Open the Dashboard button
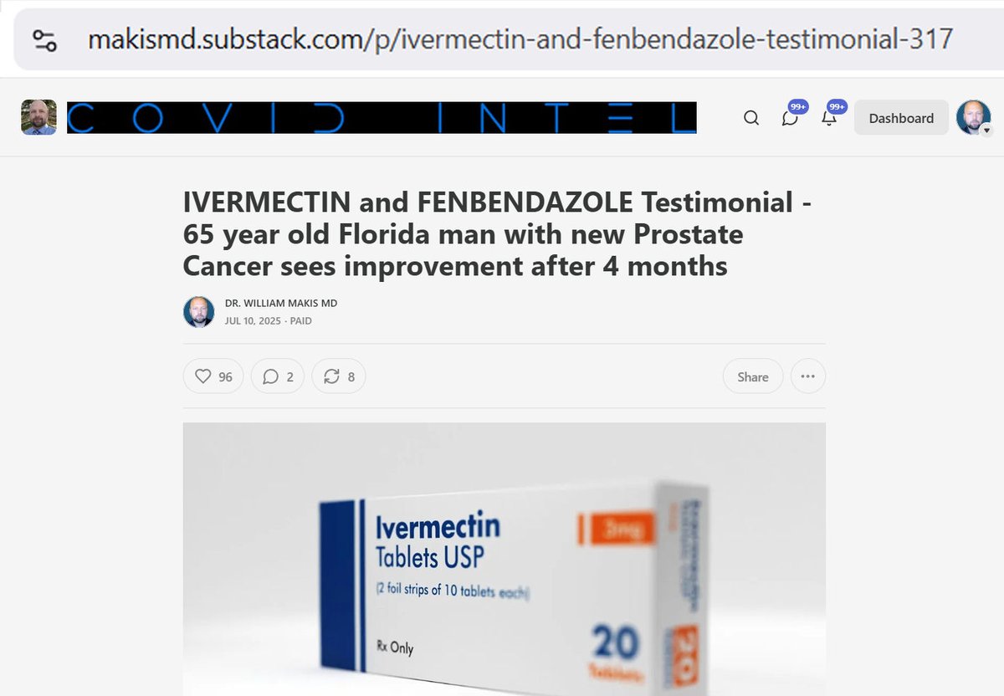 click(901, 118)
